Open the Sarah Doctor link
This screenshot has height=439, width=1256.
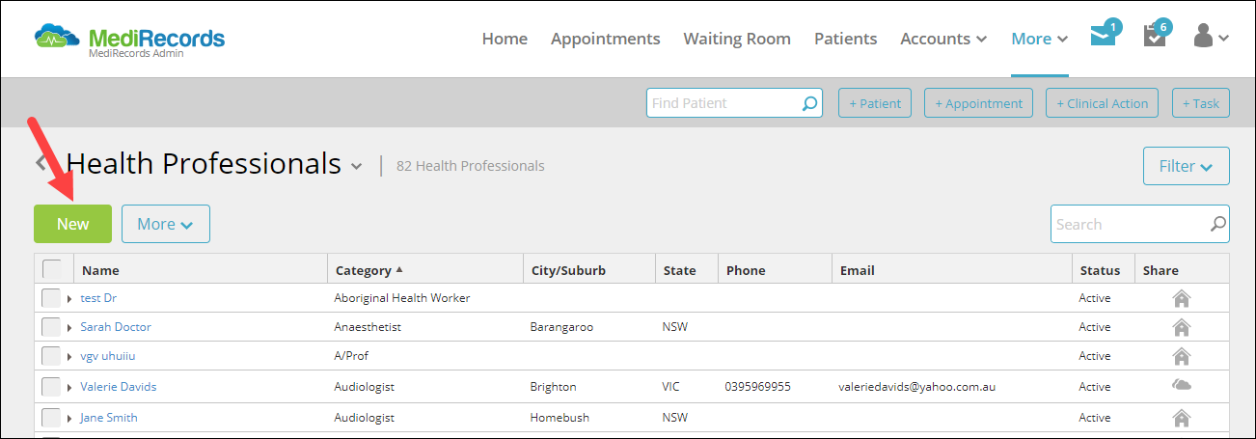116,327
